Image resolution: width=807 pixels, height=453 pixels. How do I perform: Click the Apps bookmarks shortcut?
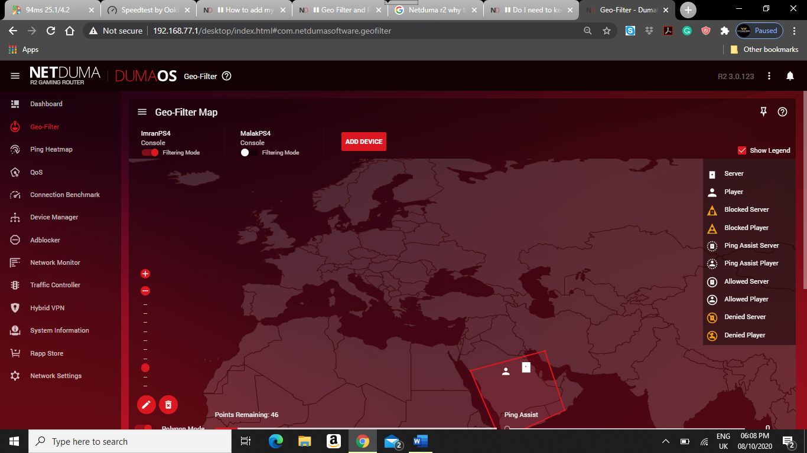point(24,50)
